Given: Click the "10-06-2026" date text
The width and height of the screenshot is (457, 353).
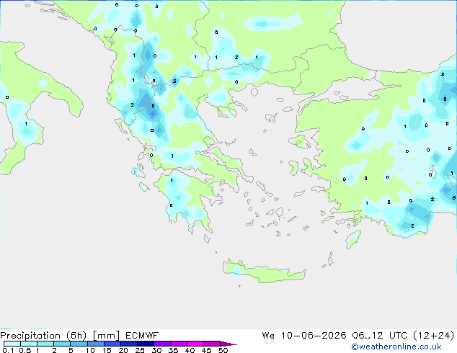Looking at the screenshot, I should pos(314,336).
